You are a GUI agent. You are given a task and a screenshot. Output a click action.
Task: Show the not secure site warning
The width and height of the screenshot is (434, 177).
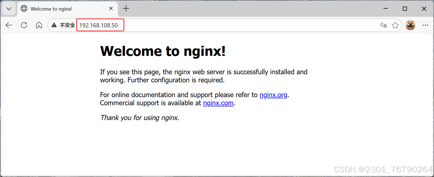click(x=63, y=25)
